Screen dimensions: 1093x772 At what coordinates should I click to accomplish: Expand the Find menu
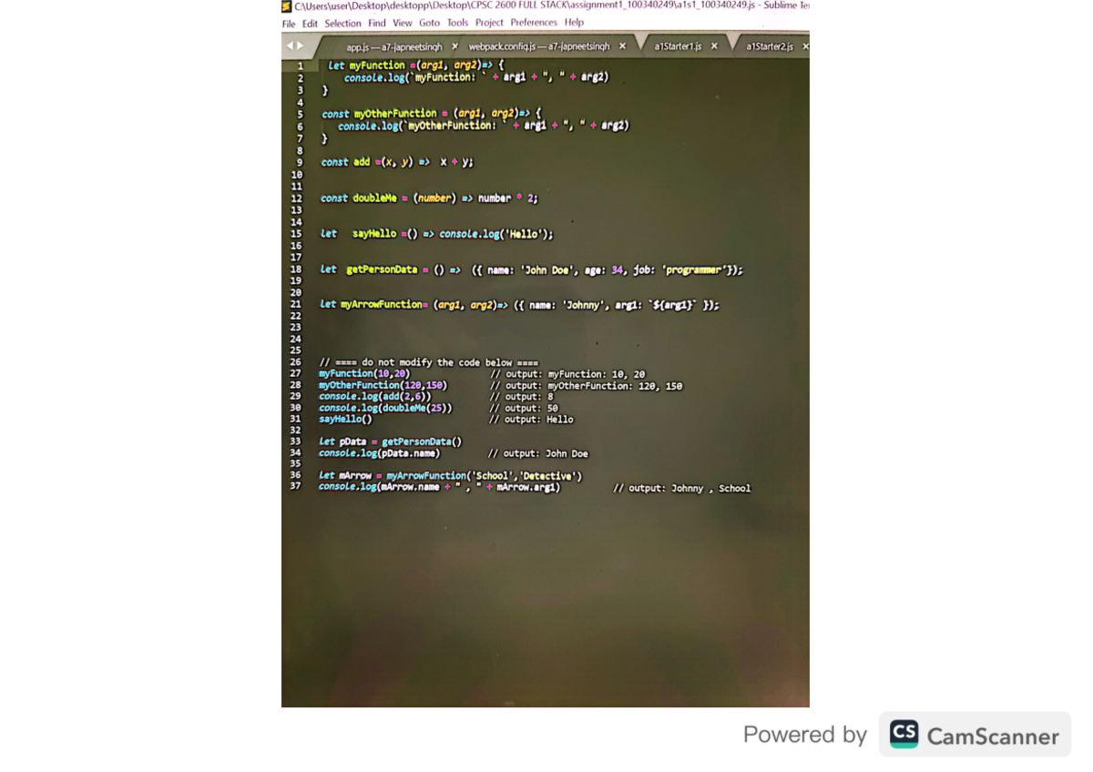(376, 24)
